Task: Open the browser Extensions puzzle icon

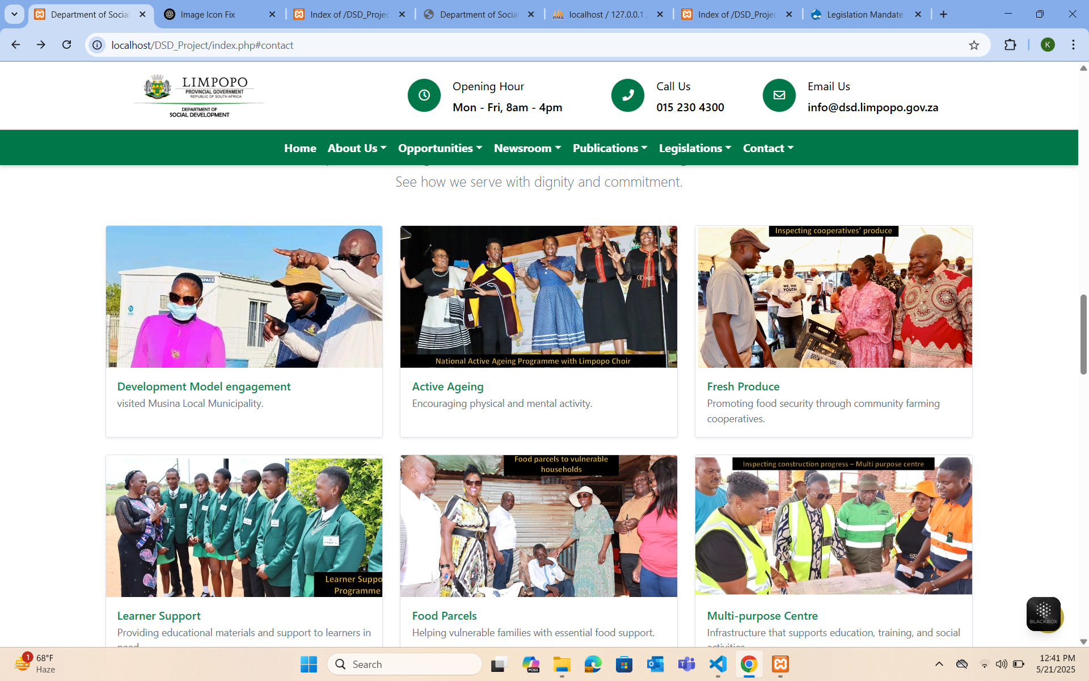Action: point(1010,45)
